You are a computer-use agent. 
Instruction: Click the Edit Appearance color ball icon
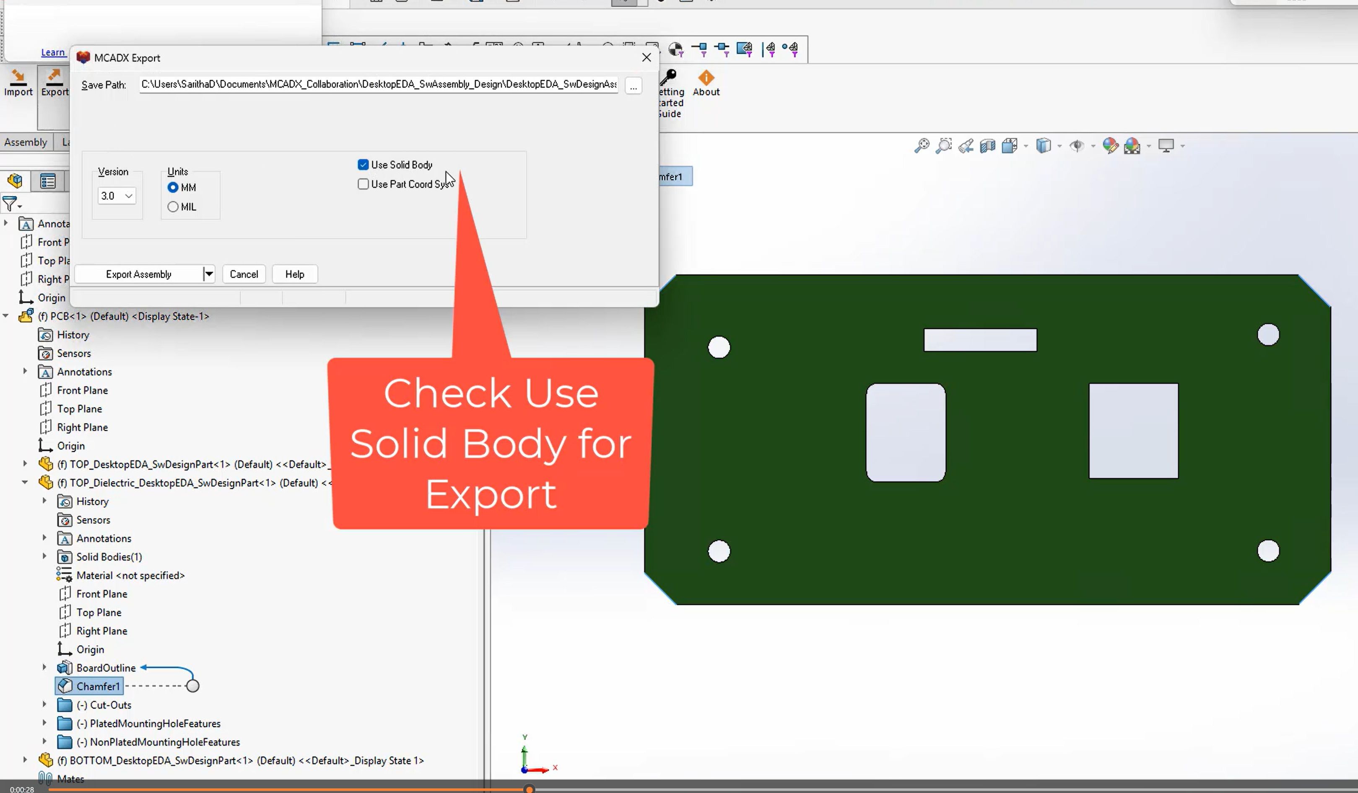(1110, 146)
